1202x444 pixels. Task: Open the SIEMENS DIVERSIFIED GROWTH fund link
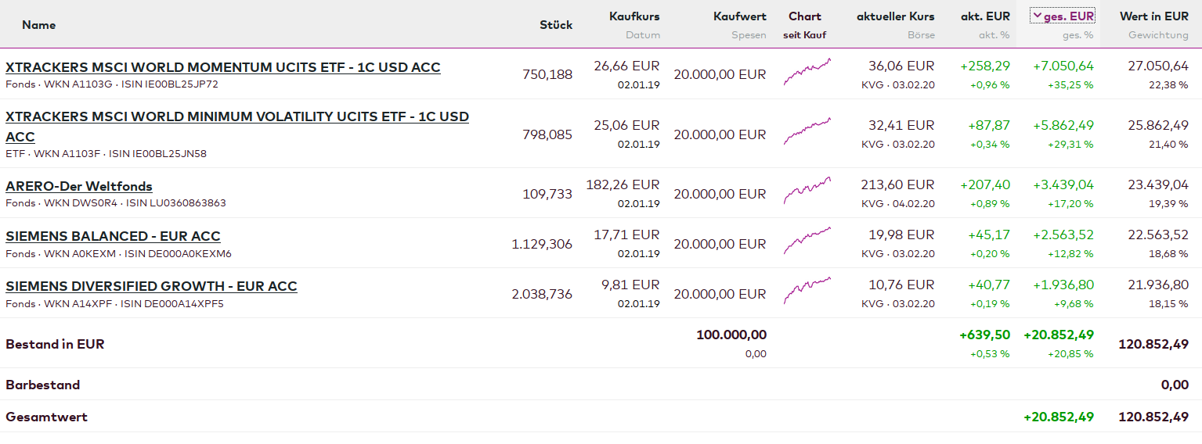point(151,286)
